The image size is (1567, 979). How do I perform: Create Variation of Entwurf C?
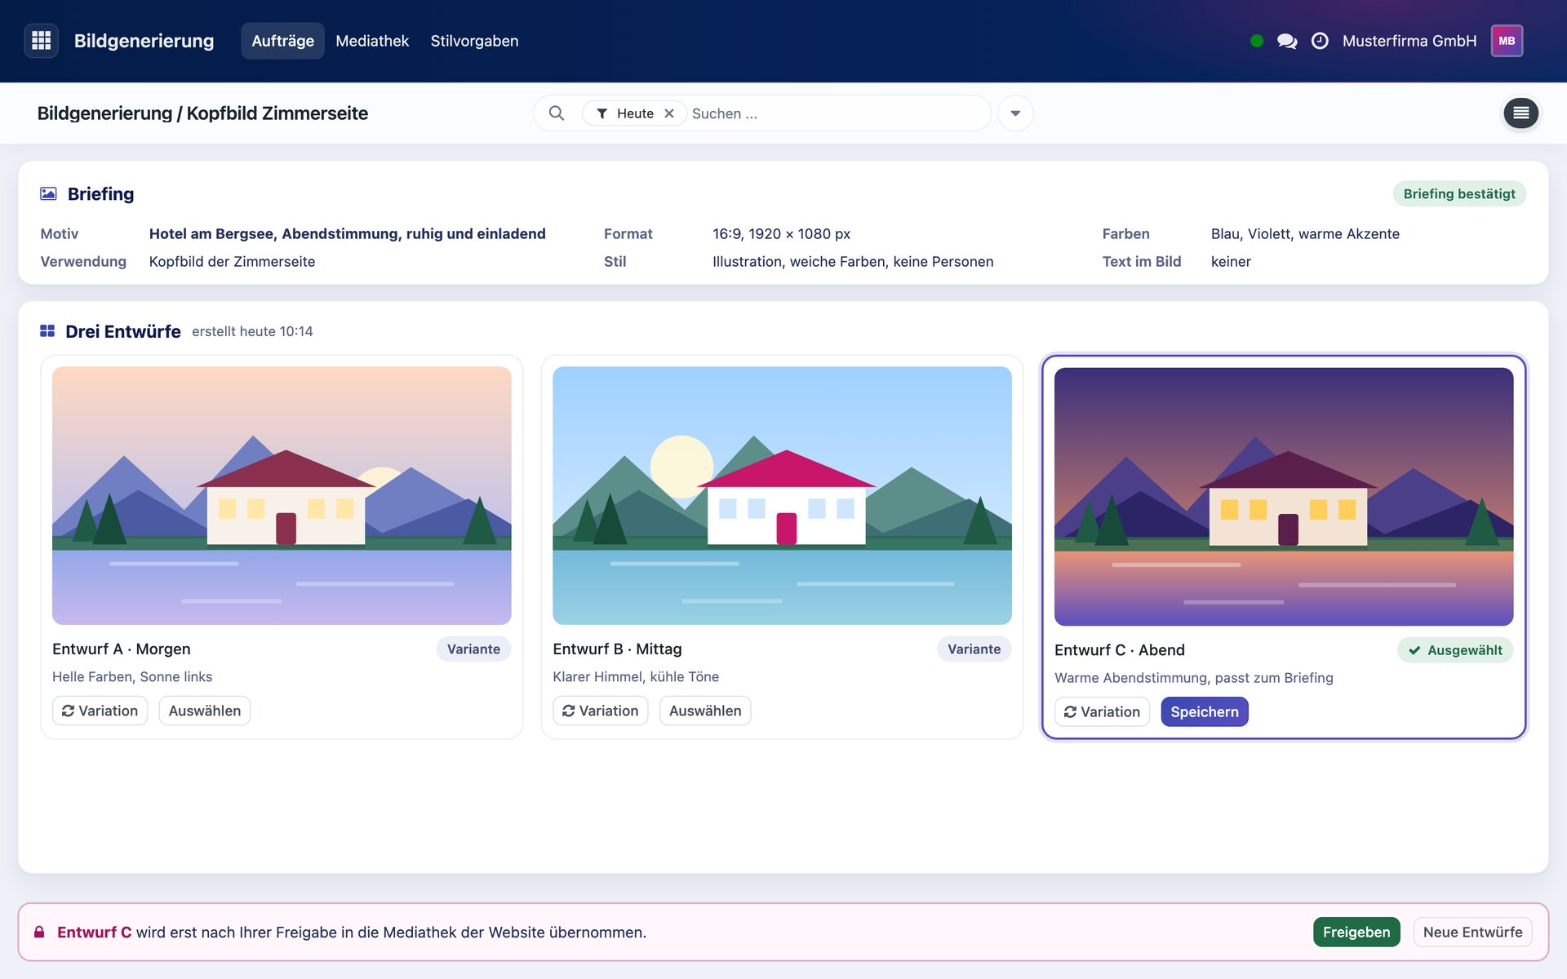(x=1102, y=711)
